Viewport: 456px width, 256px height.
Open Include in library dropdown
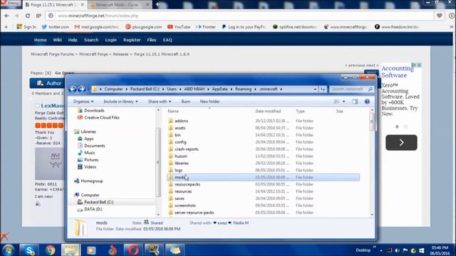pos(120,101)
